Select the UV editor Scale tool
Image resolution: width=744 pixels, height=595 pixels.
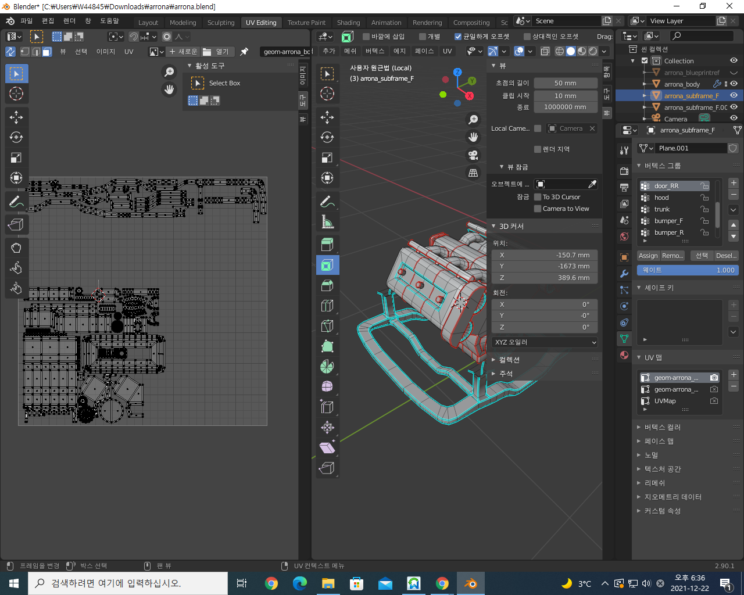16,158
